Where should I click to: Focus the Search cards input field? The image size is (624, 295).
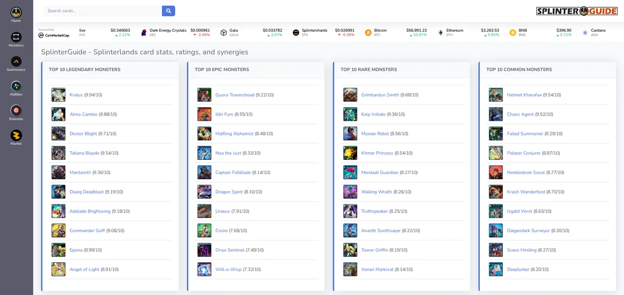coord(103,11)
